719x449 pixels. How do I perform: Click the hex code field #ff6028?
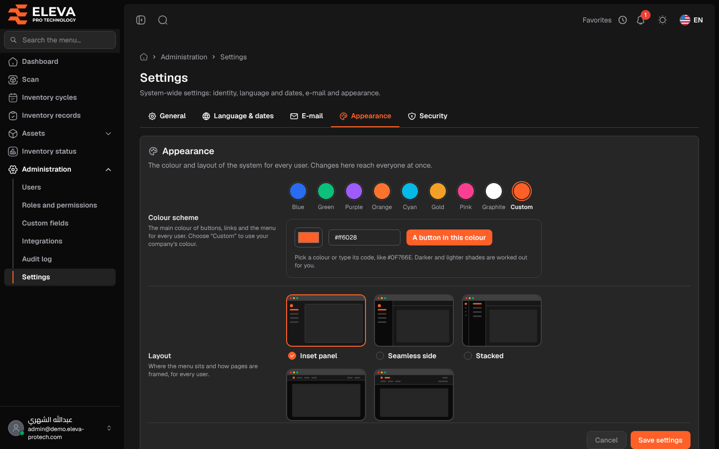pyautogui.click(x=364, y=237)
